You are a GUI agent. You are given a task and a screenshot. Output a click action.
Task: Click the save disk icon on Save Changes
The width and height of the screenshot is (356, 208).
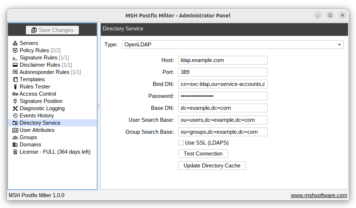pyautogui.click(x=34, y=30)
